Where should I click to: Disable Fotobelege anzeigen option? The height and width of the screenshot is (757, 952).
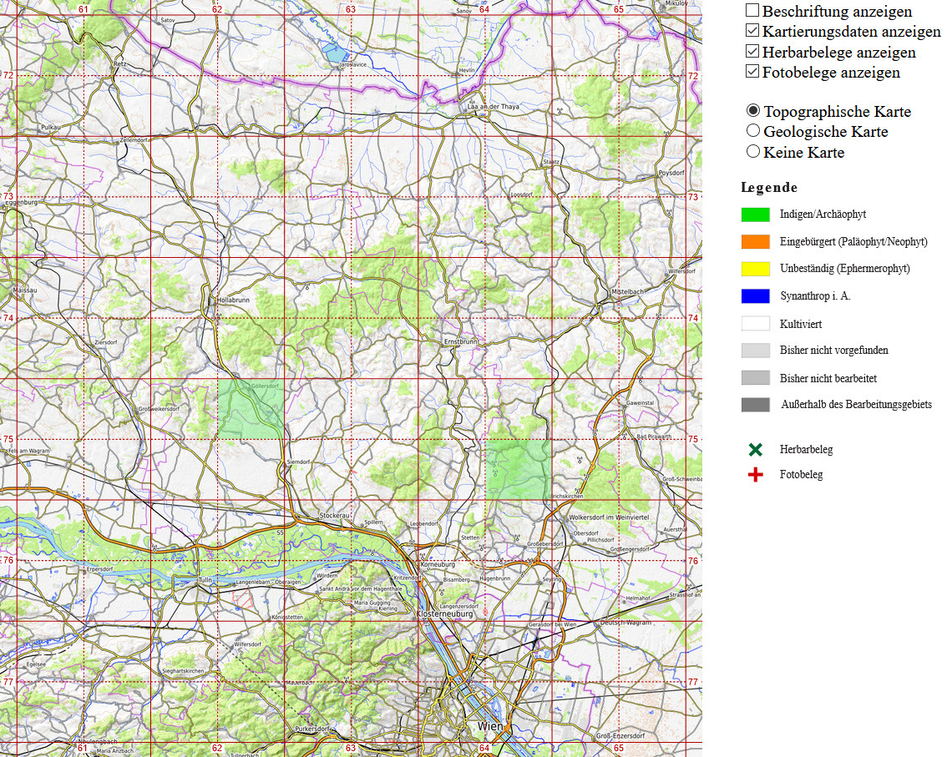(752, 72)
